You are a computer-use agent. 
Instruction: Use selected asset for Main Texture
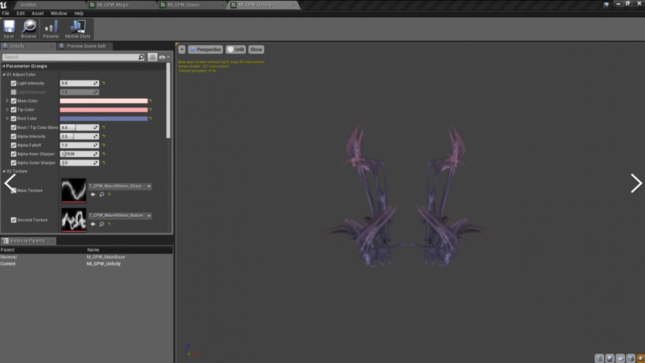click(x=93, y=194)
